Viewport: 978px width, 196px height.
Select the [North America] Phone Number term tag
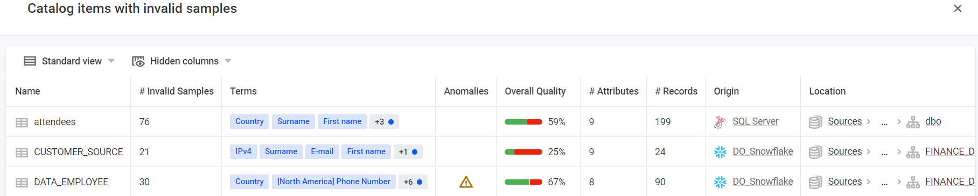[x=334, y=182]
